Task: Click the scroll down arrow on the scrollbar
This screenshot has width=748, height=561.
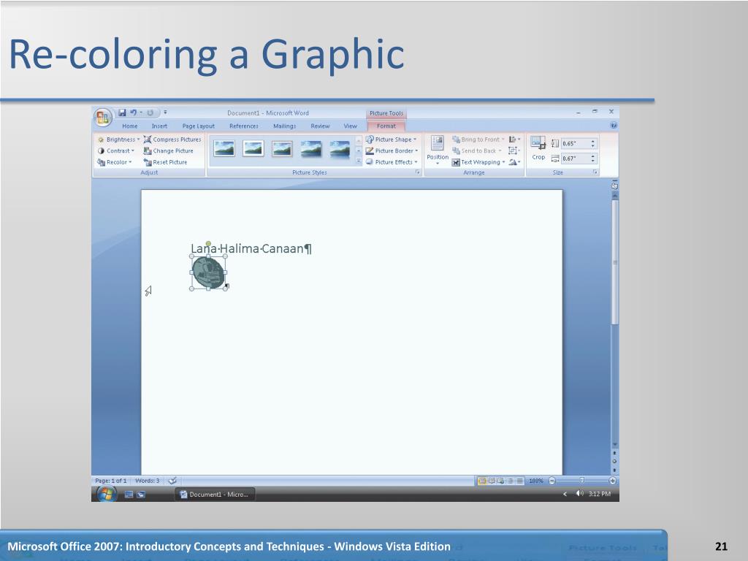Action: pos(615,444)
